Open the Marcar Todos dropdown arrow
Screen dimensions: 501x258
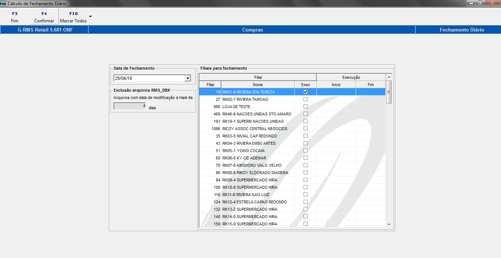pyautogui.click(x=90, y=17)
